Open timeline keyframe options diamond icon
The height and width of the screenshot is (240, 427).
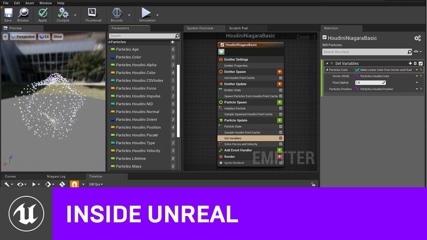point(48,184)
